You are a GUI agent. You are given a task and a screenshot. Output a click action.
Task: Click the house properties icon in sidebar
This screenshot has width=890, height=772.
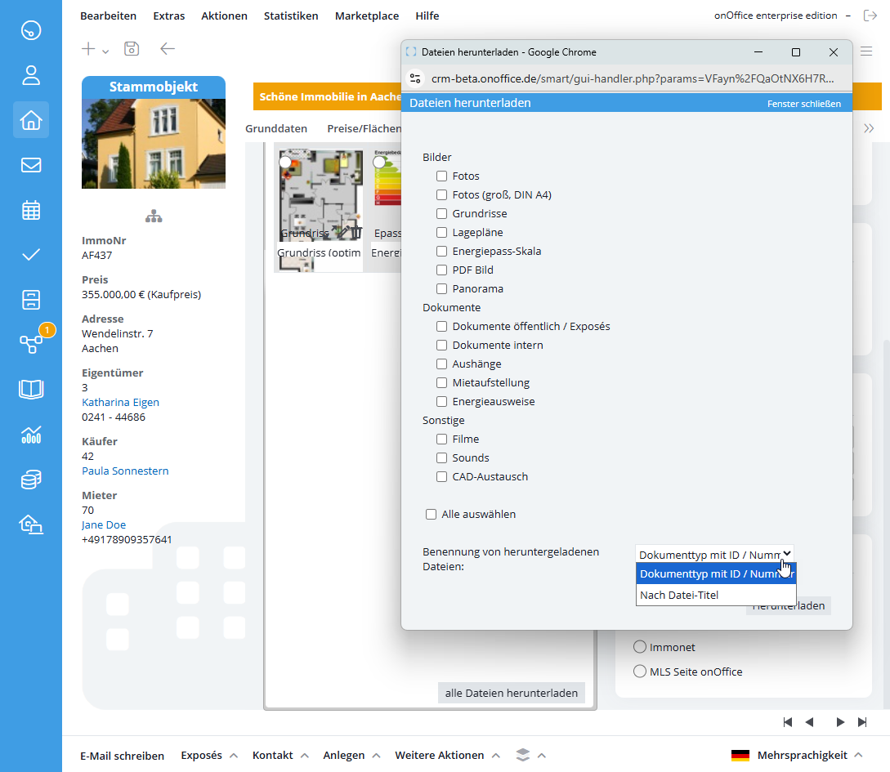coord(31,120)
